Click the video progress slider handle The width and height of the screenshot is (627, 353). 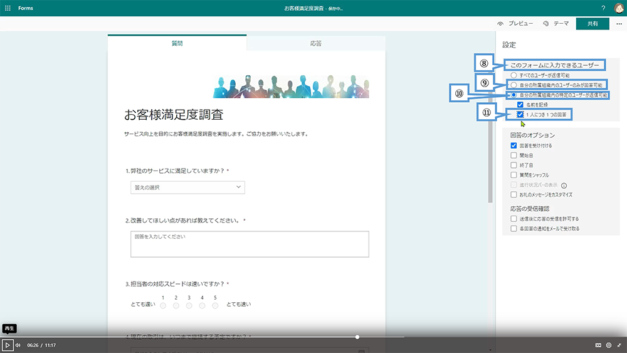click(x=357, y=337)
